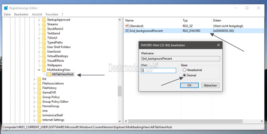Image resolution: width=267 pixels, height=134 pixels.
Task: Collapse the MultitaskingView key
Action: point(39,70)
